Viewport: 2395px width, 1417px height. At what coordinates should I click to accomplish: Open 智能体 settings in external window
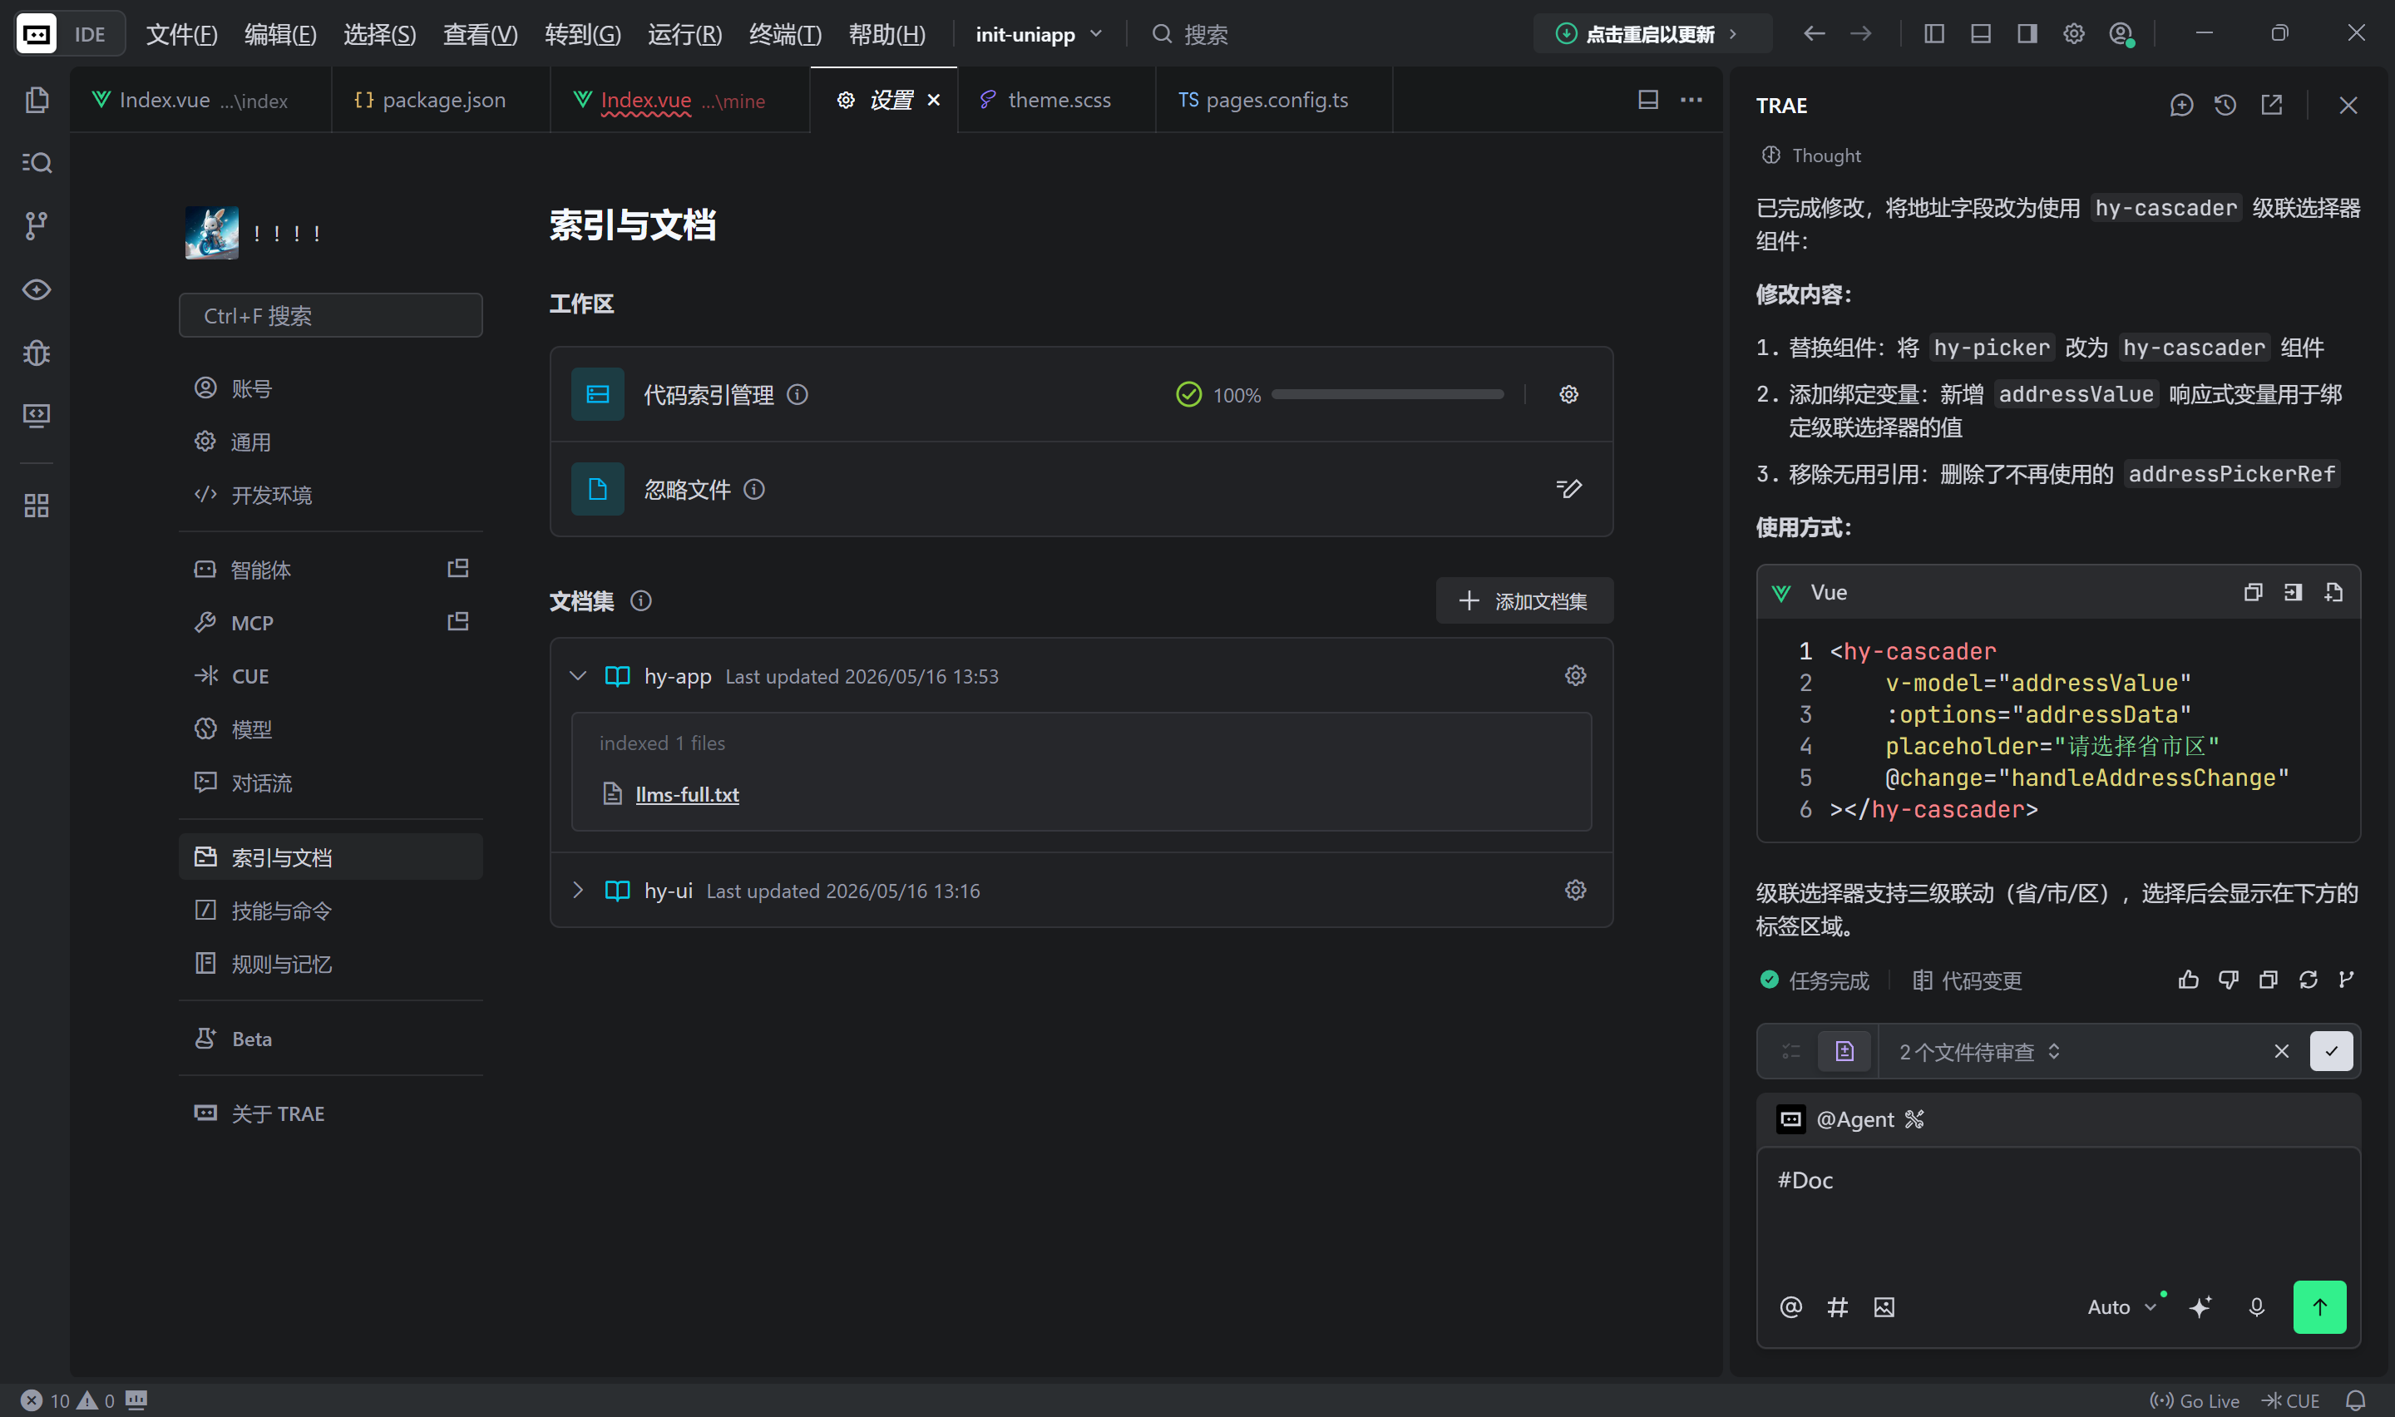click(458, 568)
